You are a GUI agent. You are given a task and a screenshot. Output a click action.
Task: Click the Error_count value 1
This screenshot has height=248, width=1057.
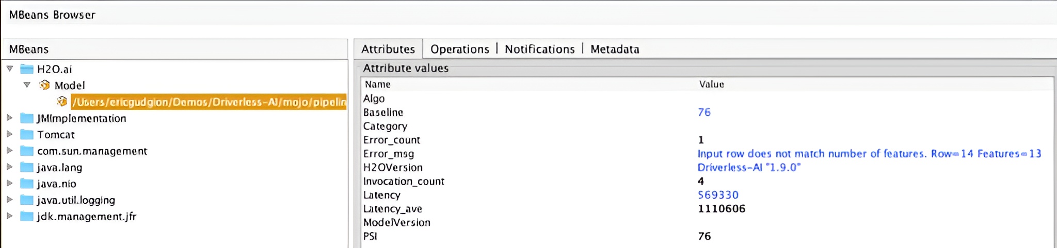(701, 140)
